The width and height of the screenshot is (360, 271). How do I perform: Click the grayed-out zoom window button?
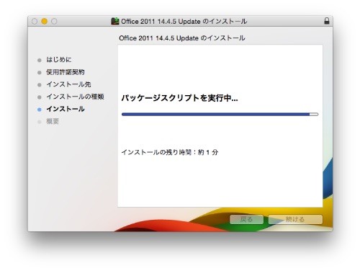coord(54,22)
